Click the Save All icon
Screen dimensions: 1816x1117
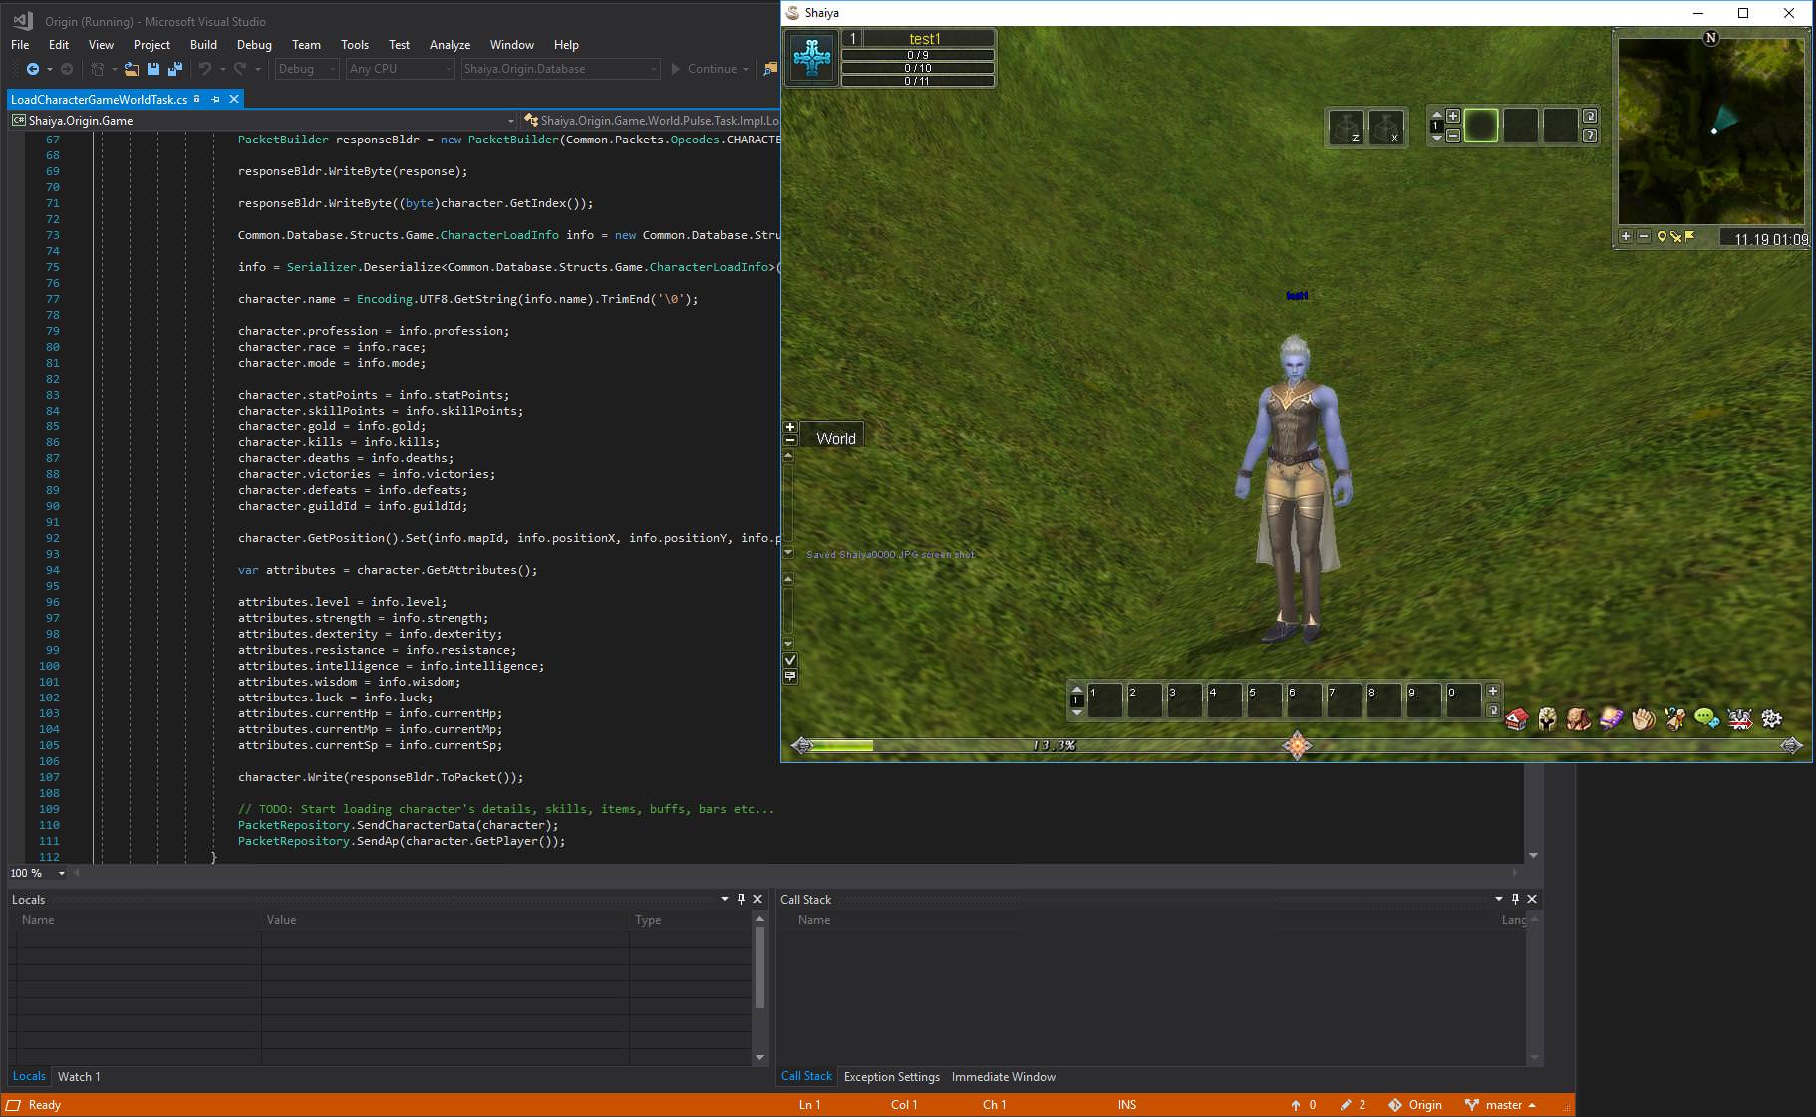point(175,69)
